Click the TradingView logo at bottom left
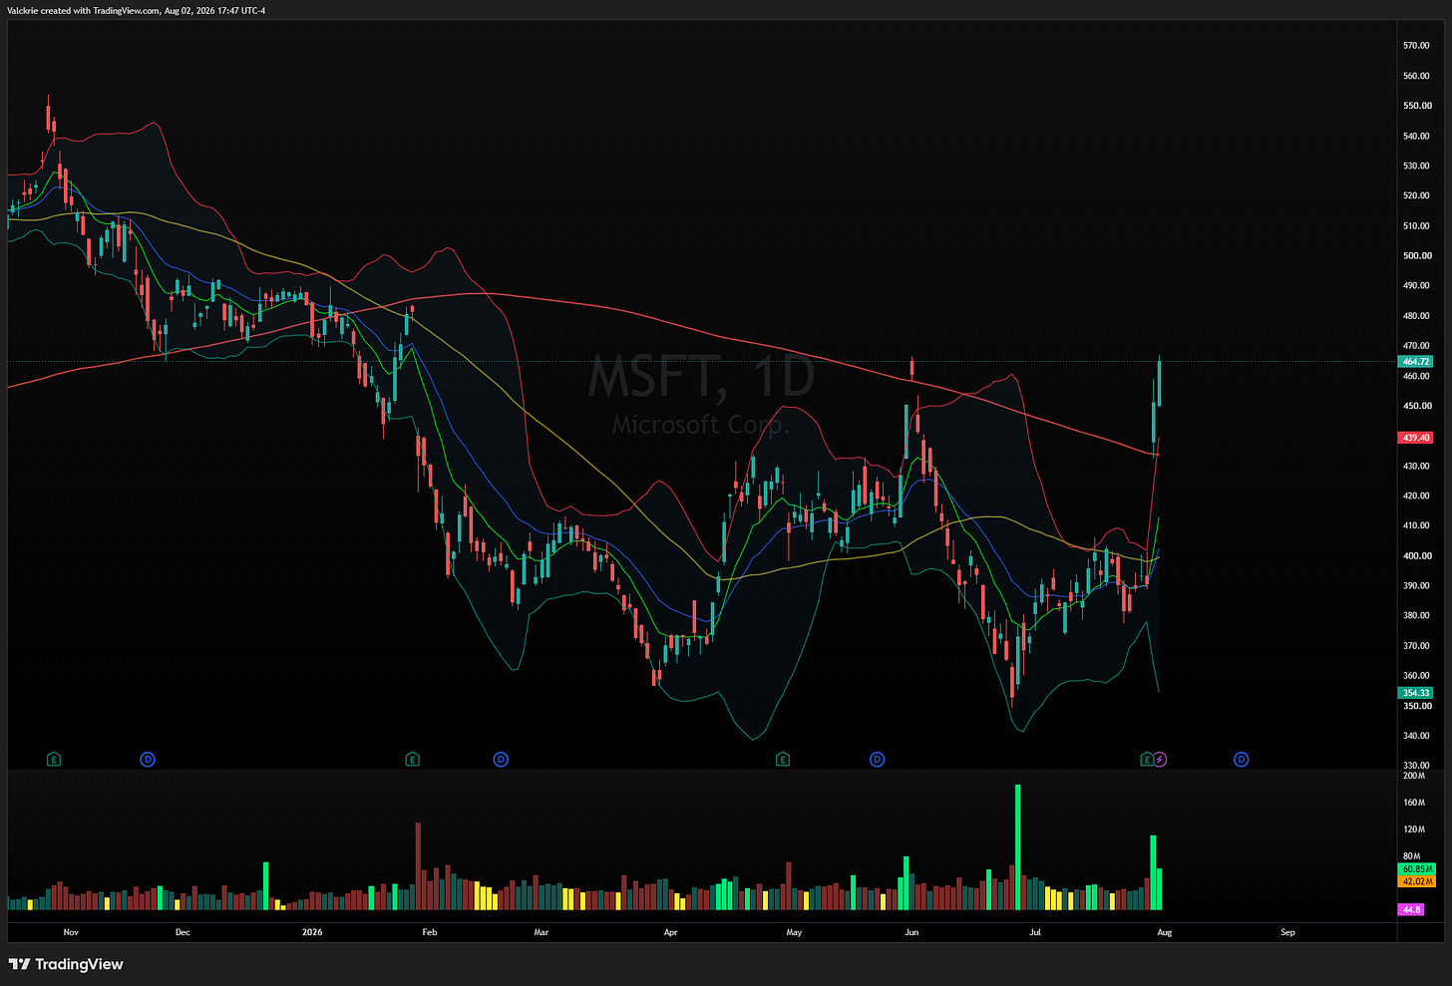The image size is (1452, 986). 66,964
